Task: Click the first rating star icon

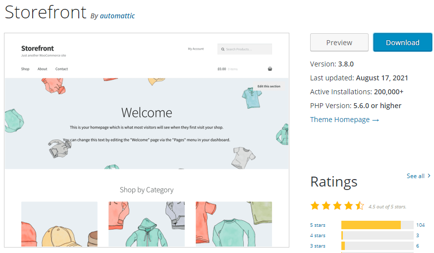Action: click(x=315, y=205)
